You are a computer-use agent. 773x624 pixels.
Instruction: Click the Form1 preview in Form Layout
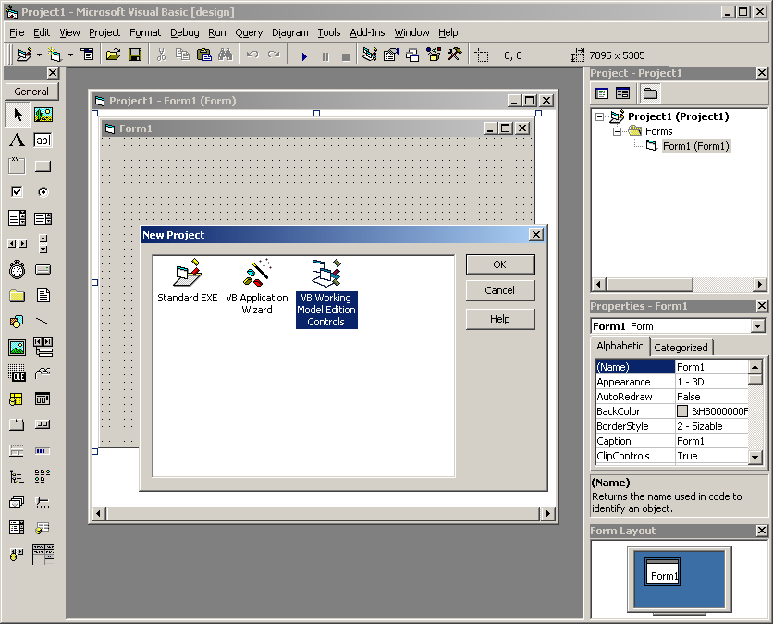click(x=663, y=571)
